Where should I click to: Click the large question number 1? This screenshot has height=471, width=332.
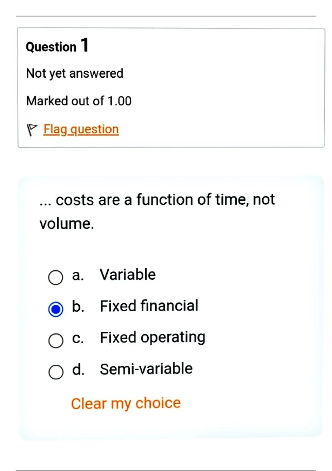85,45
